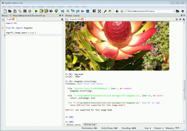Close the Console 2/A tab
The height and width of the screenshot is (131, 187).
[82, 19]
